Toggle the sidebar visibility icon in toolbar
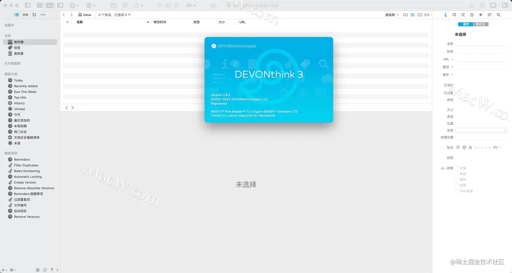Viewport: 512px width, 273px height. [28, 5]
